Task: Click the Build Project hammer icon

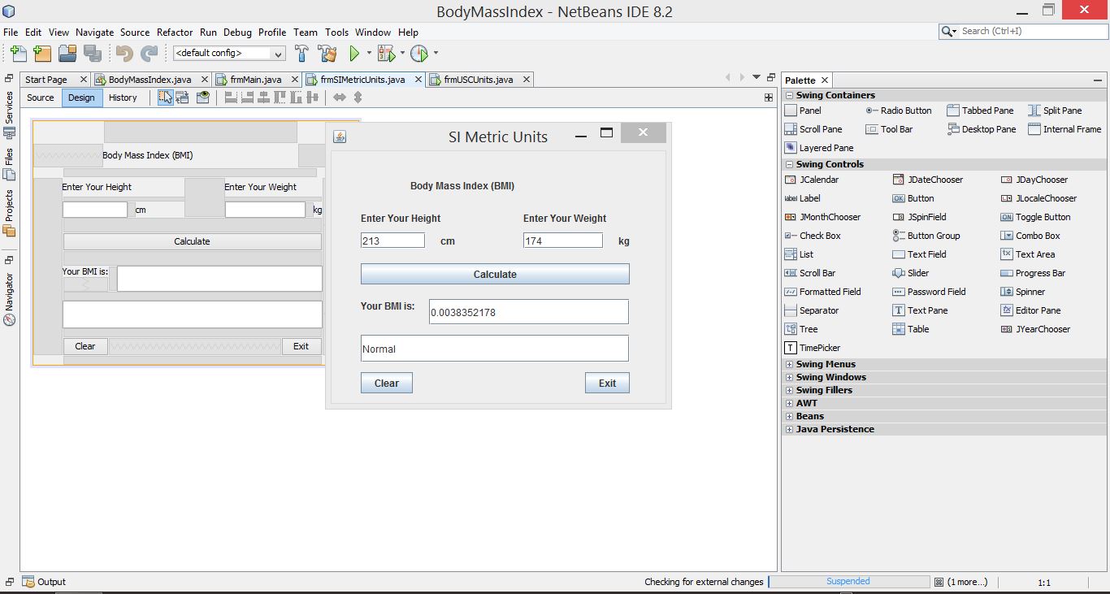Action: coord(301,54)
